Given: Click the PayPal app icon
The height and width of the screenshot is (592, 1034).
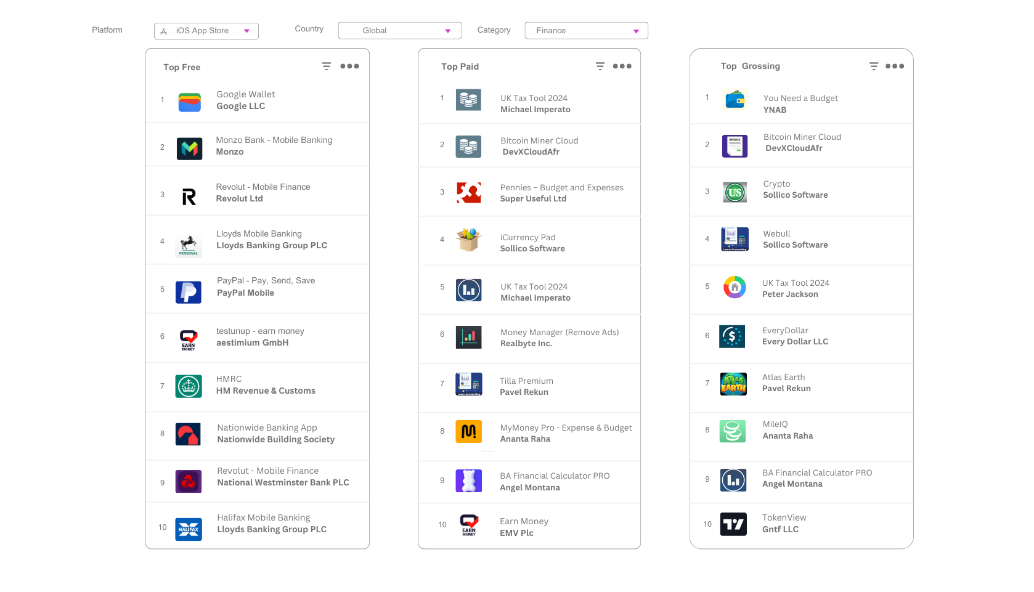Looking at the screenshot, I should [189, 292].
